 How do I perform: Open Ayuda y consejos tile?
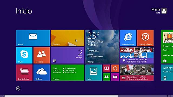[145, 38]
